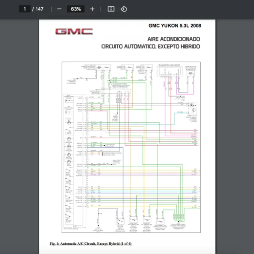Click the fit to page icon
Image resolution: width=254 pixels, height=254 pixels.
(x=111, y=9)
